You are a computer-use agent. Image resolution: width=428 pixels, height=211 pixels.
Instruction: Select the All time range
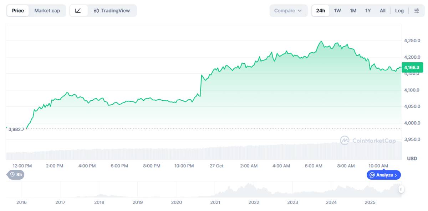click(x=382, y=11)
